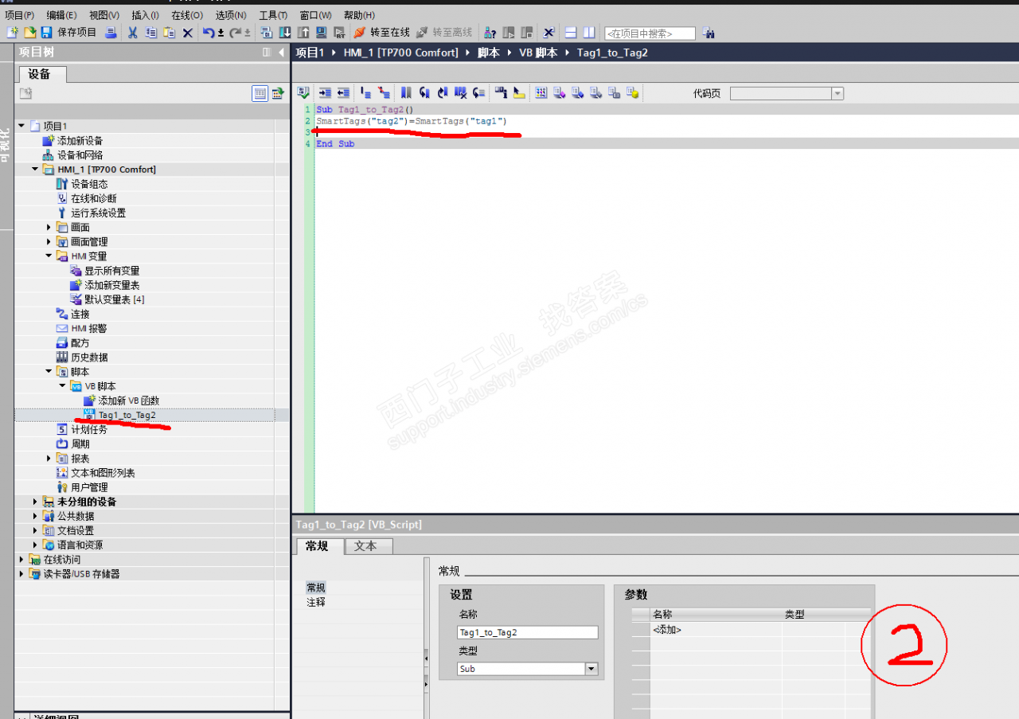Click HMI_1 [TP700 Comfort] breadcrumb
1019x719 pixels.
point(401,53)
